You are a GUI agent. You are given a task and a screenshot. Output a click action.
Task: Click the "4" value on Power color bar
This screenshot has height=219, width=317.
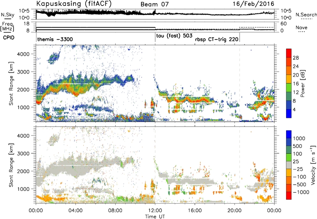tap(294, 110)
